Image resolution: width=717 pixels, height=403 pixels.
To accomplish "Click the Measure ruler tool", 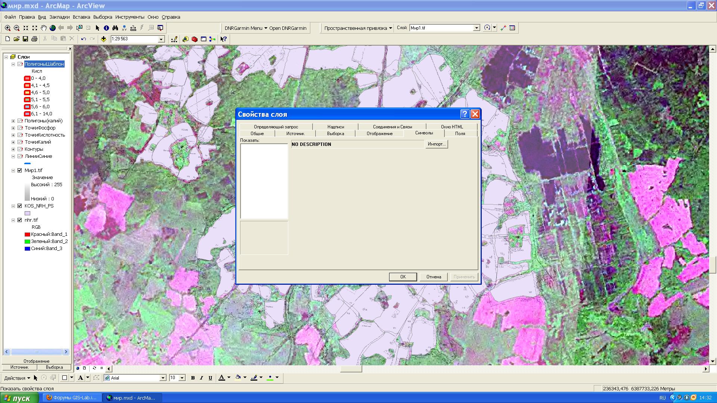I will [133, 28].
